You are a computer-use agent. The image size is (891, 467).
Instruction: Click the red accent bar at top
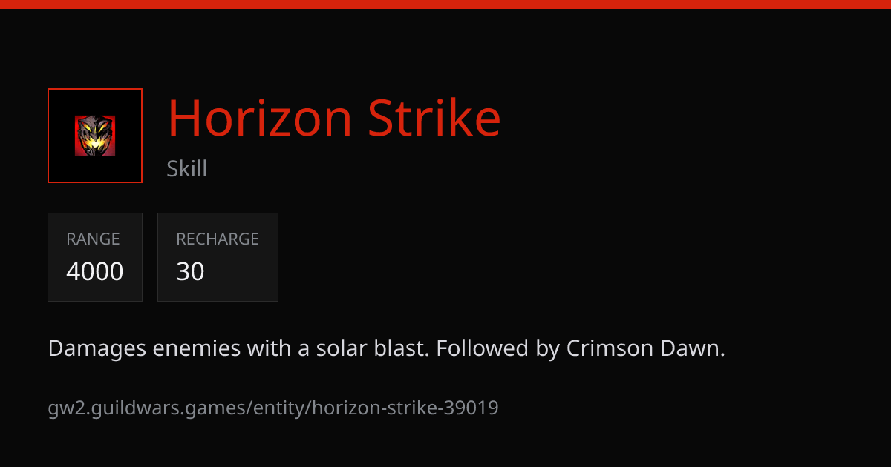click(x=446, y=4)
